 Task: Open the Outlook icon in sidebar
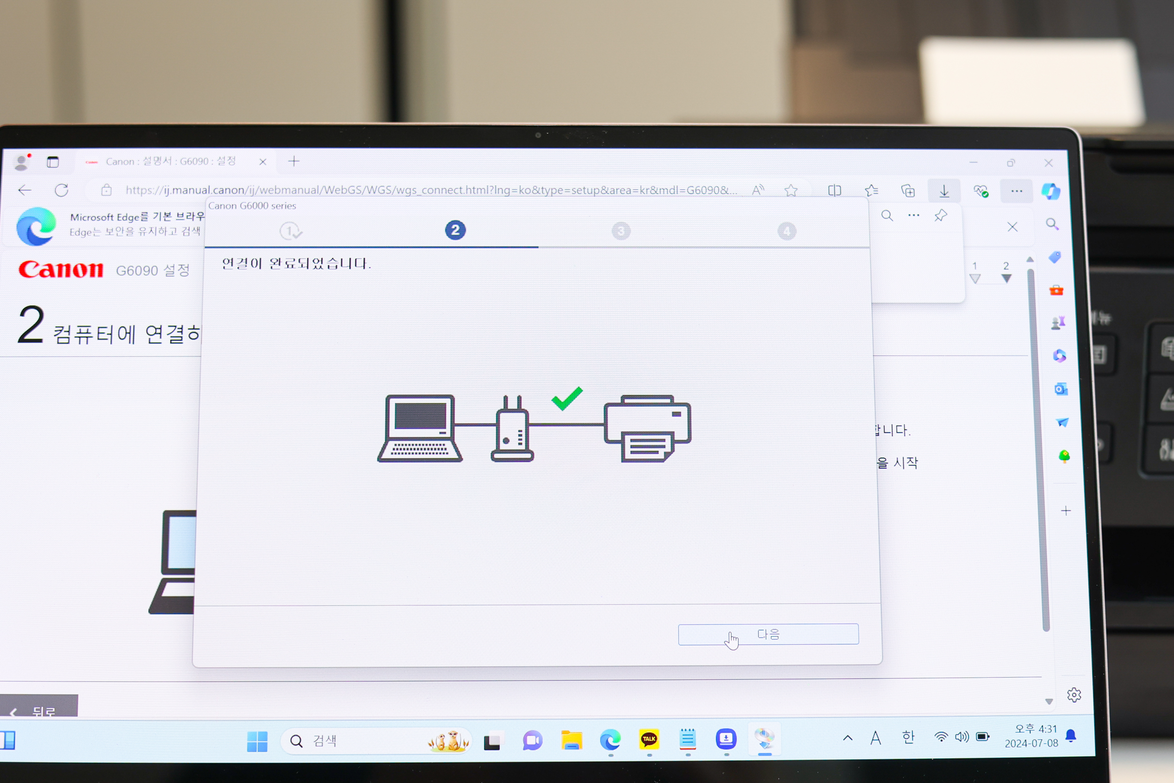point(1061,389)
